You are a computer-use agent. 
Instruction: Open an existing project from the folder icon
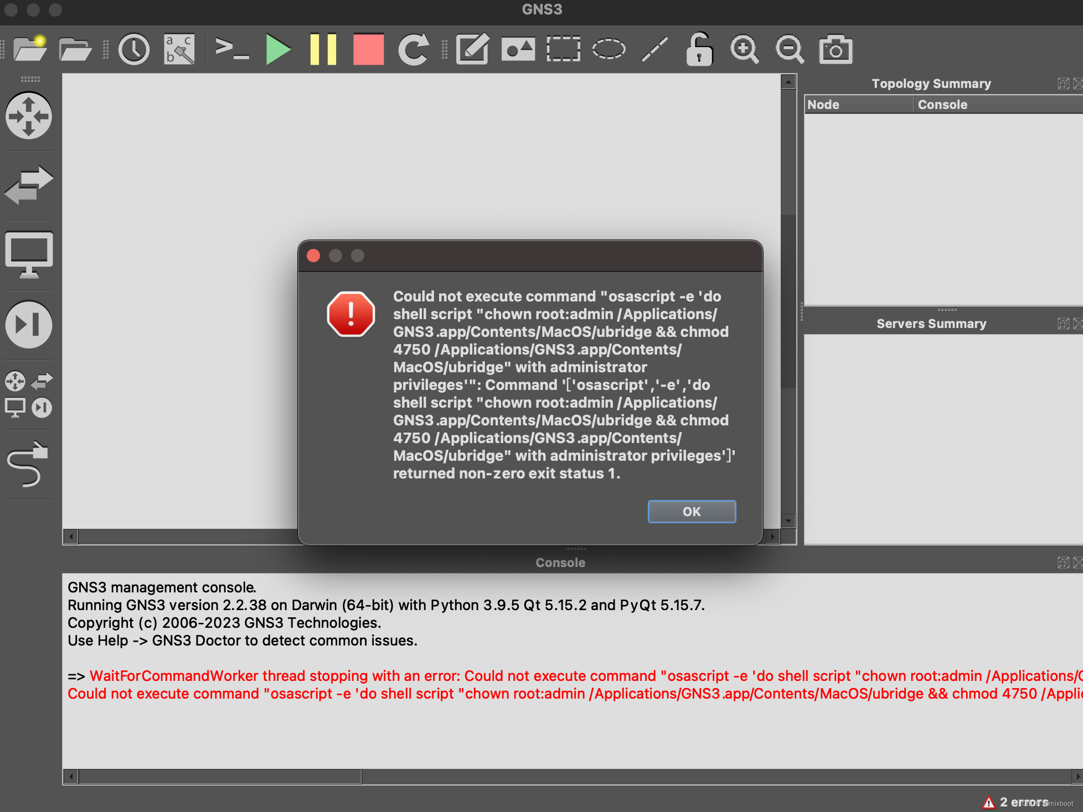[75, 50]
